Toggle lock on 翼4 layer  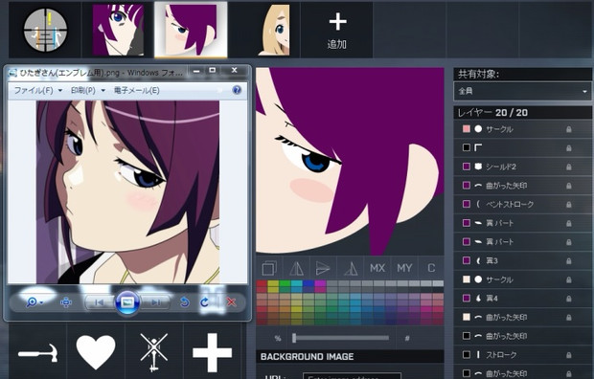569,299
